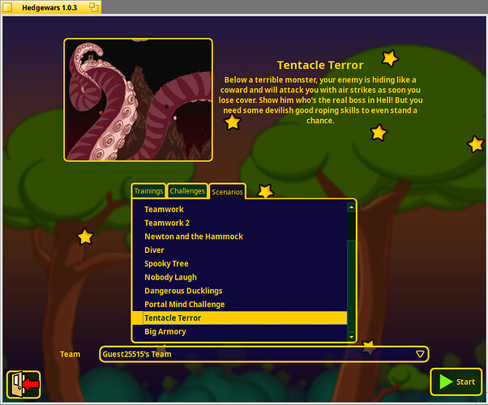
Task: Pick Portal Mind Challenge scenario
Action: (240, 305)
